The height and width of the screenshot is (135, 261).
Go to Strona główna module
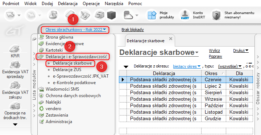(56, 37)
